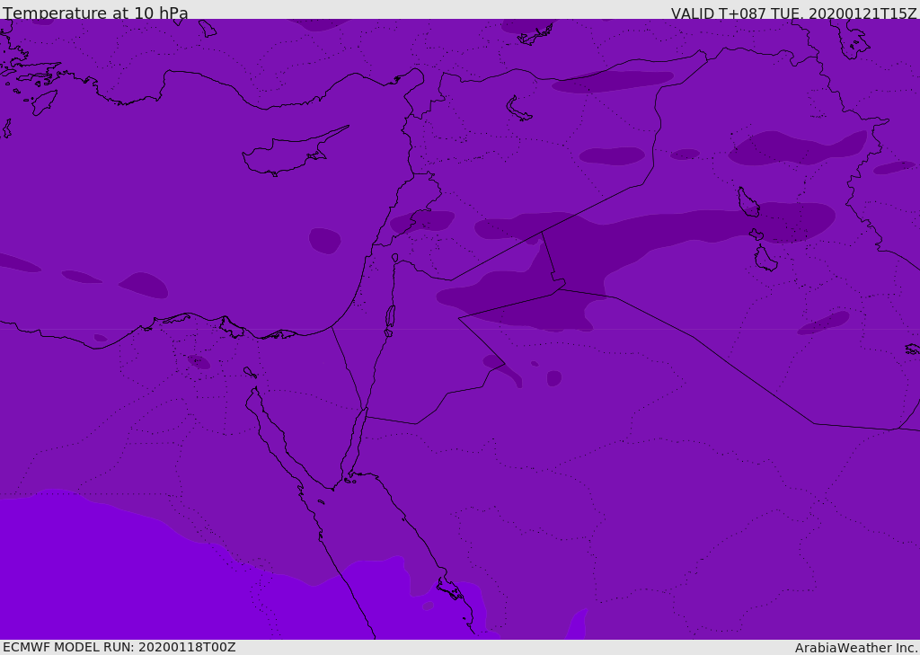Click the Rhodes island outline at far left
This screenshot has width=920, height=655.
[x=43, y=102]
